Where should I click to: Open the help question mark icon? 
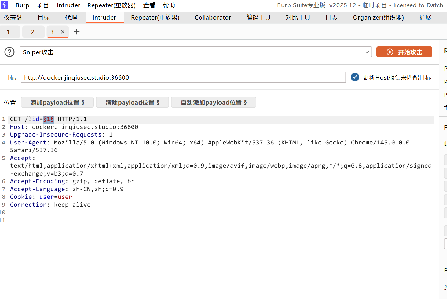pos(9,52)
